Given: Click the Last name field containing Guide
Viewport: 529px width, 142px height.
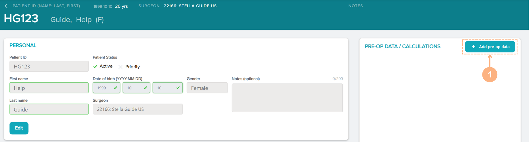Looking at the screenshot, I should 49,109.
